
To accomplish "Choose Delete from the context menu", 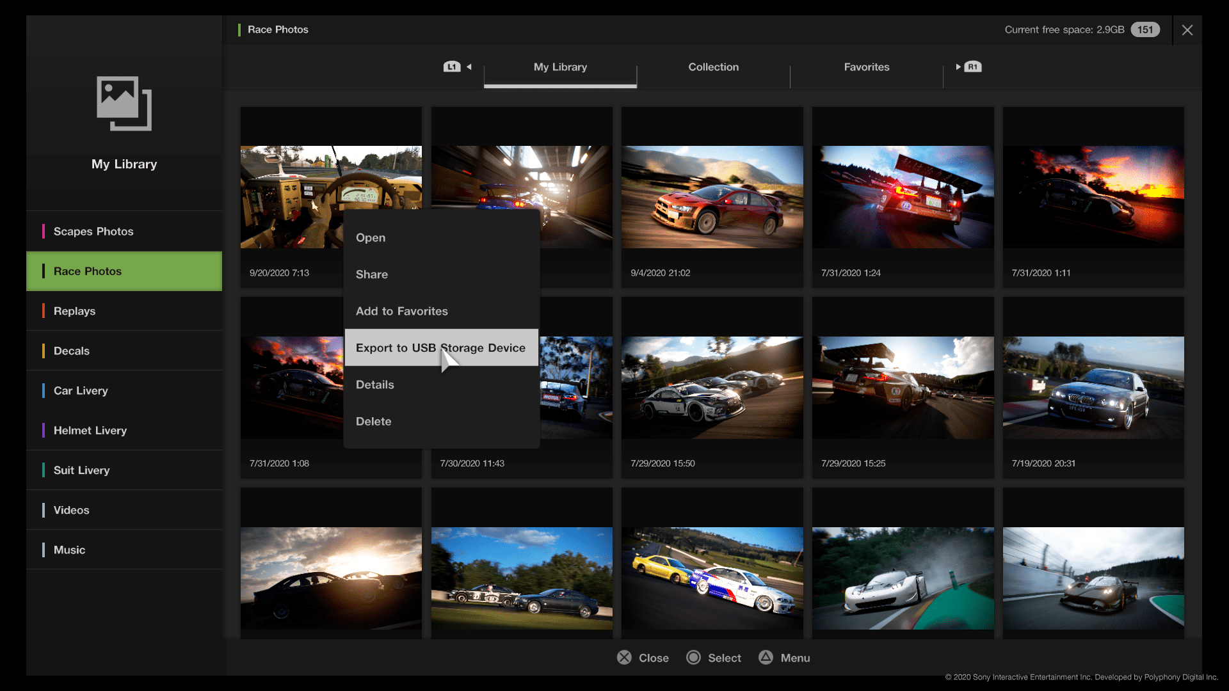I will (x=442, y=422).
